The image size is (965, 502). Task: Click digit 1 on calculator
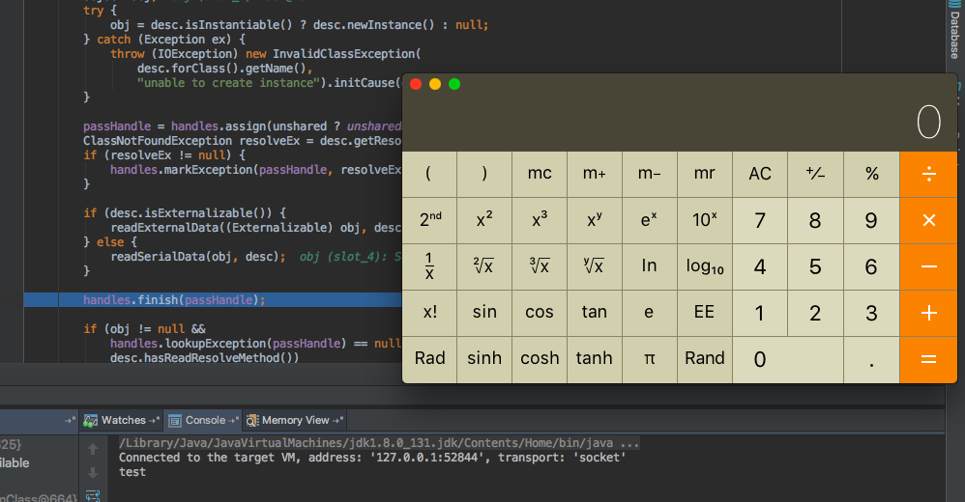(x=760, y=313)
